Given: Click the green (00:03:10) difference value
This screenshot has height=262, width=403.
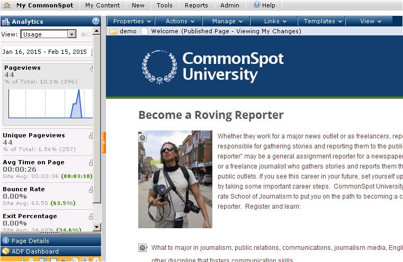Looking at the screenshot, I should 77,176.
